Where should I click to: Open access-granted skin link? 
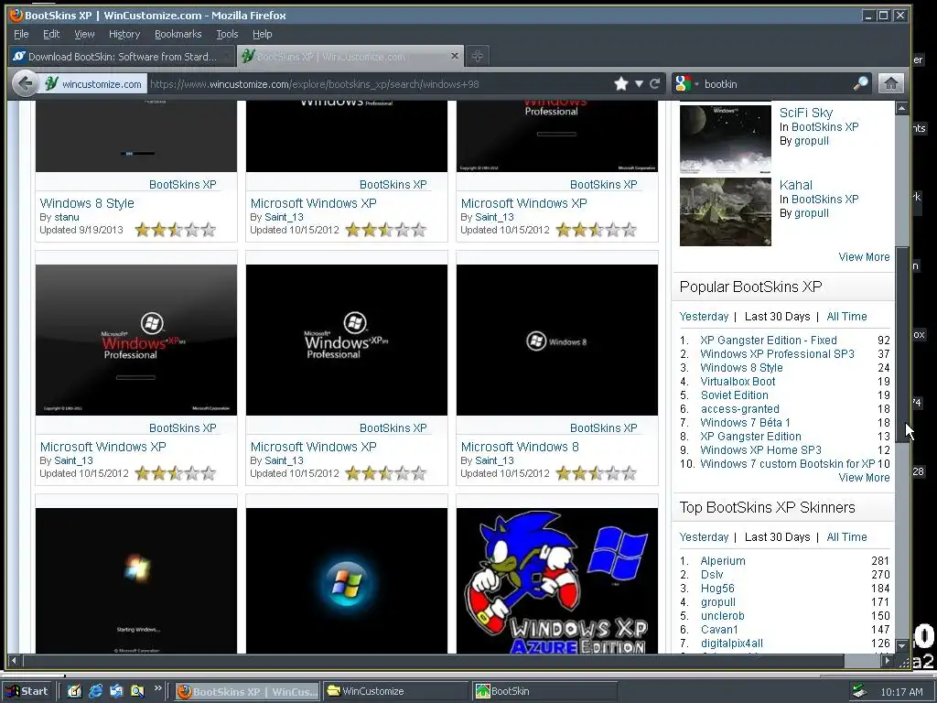(739, 409)
